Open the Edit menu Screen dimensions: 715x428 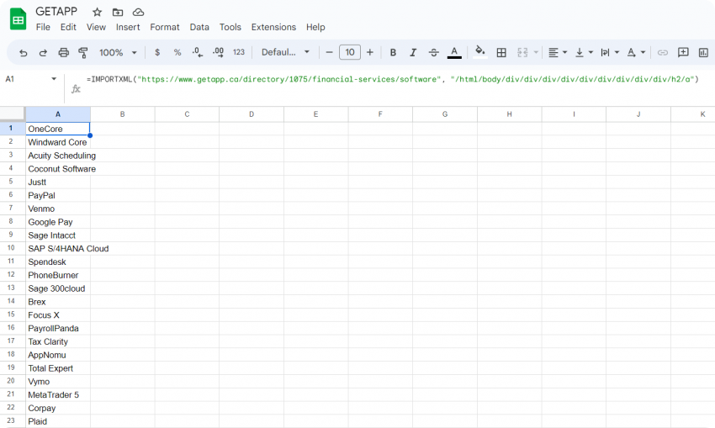(x=68, y=28)
